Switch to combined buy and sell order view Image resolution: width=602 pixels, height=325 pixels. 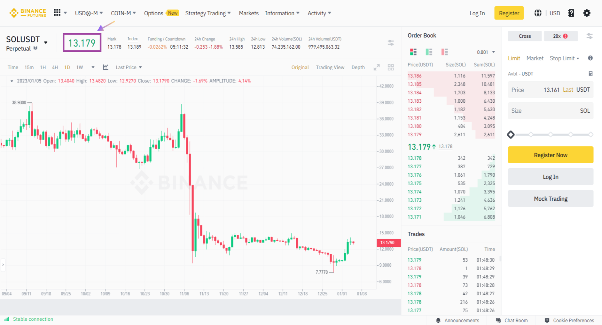point(413,52)
